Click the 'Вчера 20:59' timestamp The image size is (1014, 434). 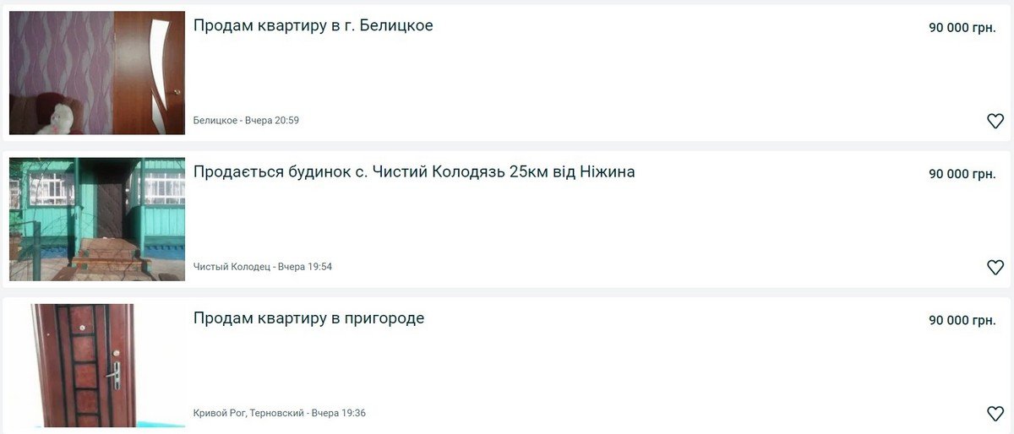pyautogui.click(x=272, y=121)
